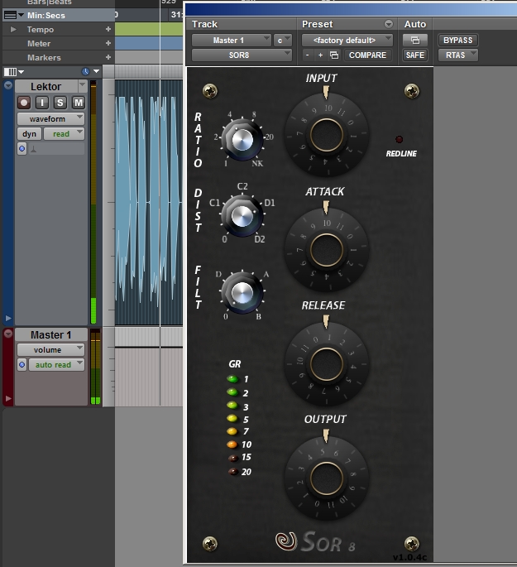Open the Auto plug-in automation enable icon
Image resolution: width=517 pixels, height=567 pixels.
(414, 40)
